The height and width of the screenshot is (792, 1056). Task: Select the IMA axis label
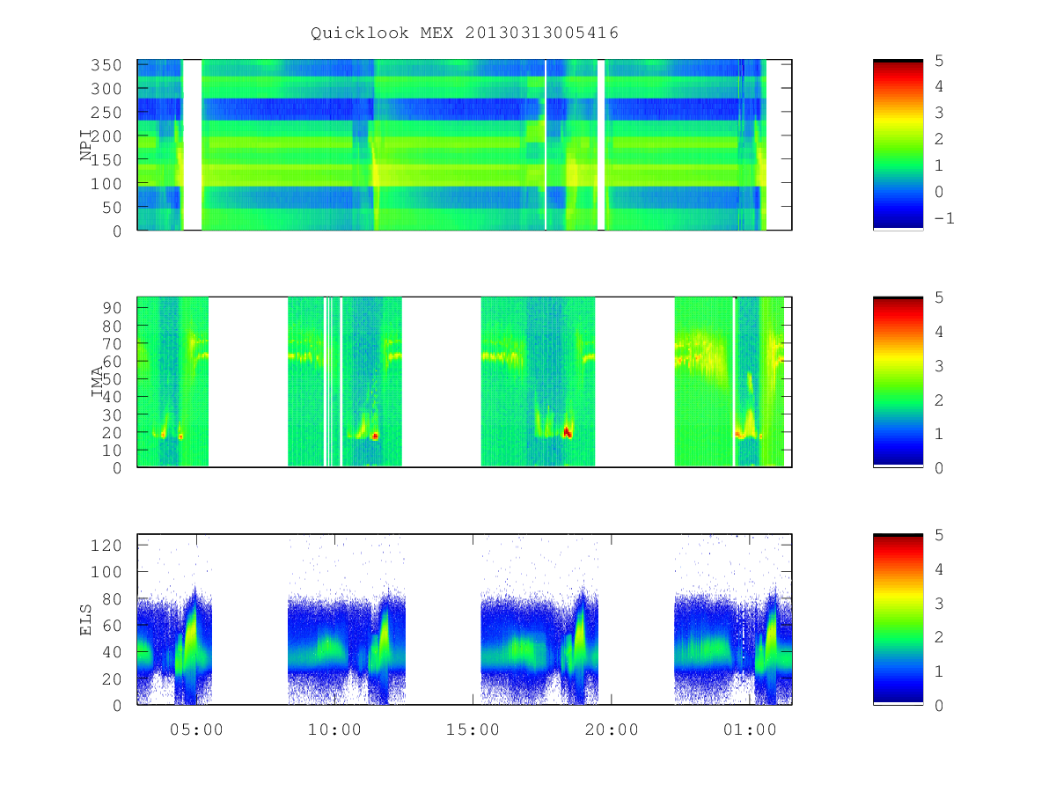97,382
